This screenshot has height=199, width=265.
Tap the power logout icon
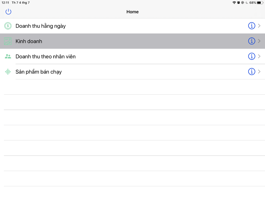pyautogui.click(x=8, y=12)
